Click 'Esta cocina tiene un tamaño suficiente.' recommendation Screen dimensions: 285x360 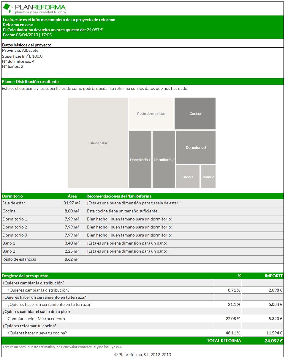(123, 211)
